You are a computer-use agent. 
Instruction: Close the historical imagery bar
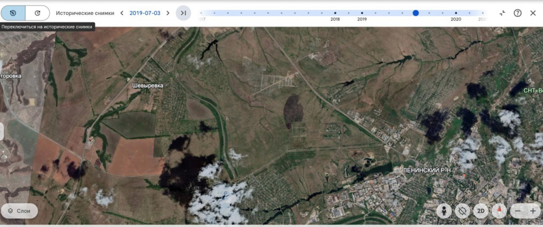[533, 13]
